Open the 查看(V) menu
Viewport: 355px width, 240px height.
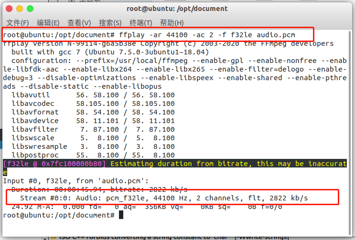(x=79, y=23)
